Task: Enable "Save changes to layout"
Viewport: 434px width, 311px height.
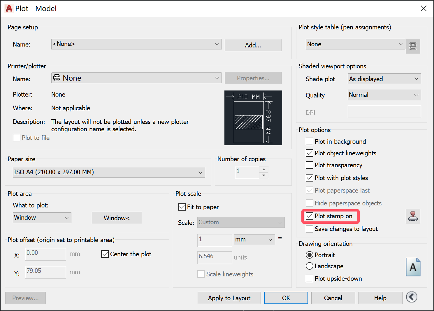Action: point(309,229)
